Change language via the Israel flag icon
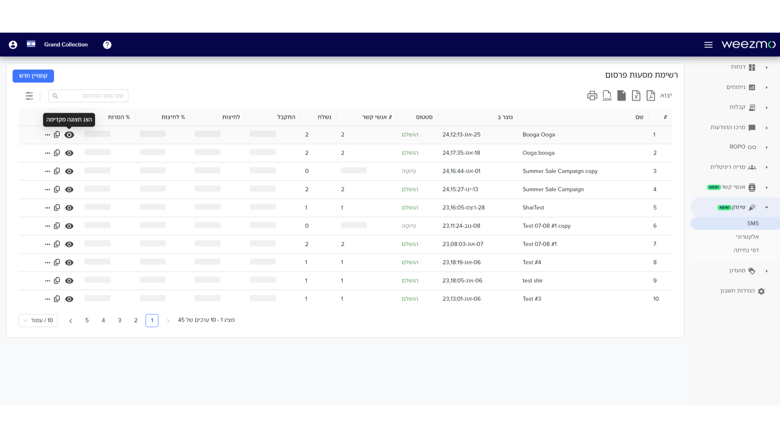The width and height of the screenshot is (780, 438). 31,44
